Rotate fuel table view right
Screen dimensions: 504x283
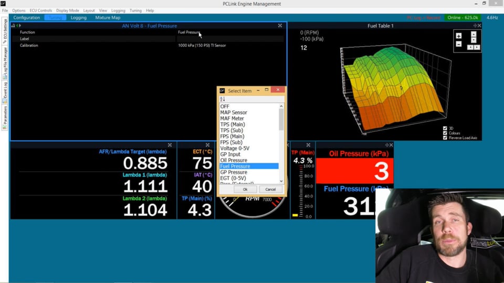(x=477, y=48)
